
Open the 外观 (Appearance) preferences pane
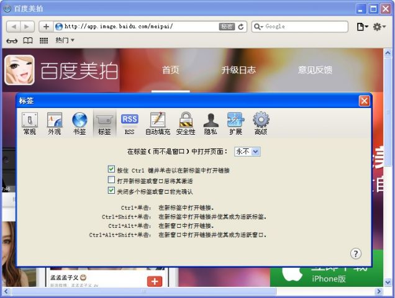[55, 124]
